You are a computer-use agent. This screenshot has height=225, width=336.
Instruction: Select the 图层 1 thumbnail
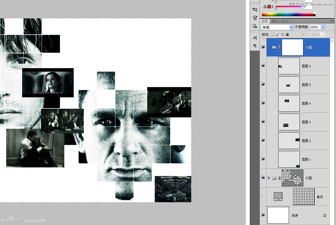(289, 159)
